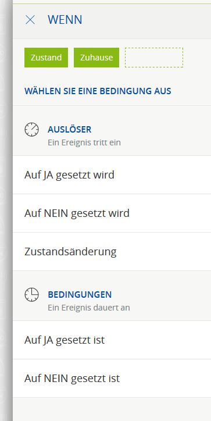Choose trigger 'Auf NEIN gesetzt wird'

[112, 213]
